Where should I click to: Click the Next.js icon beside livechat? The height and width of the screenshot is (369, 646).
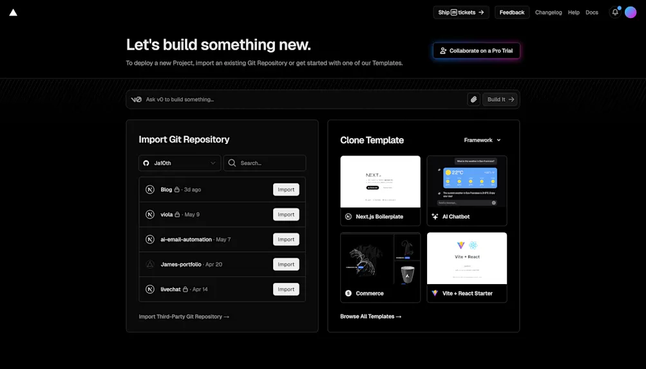point(150,289)
